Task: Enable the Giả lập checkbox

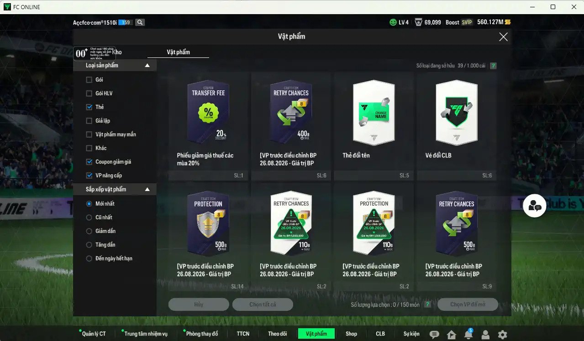Action: click(89, 121)
